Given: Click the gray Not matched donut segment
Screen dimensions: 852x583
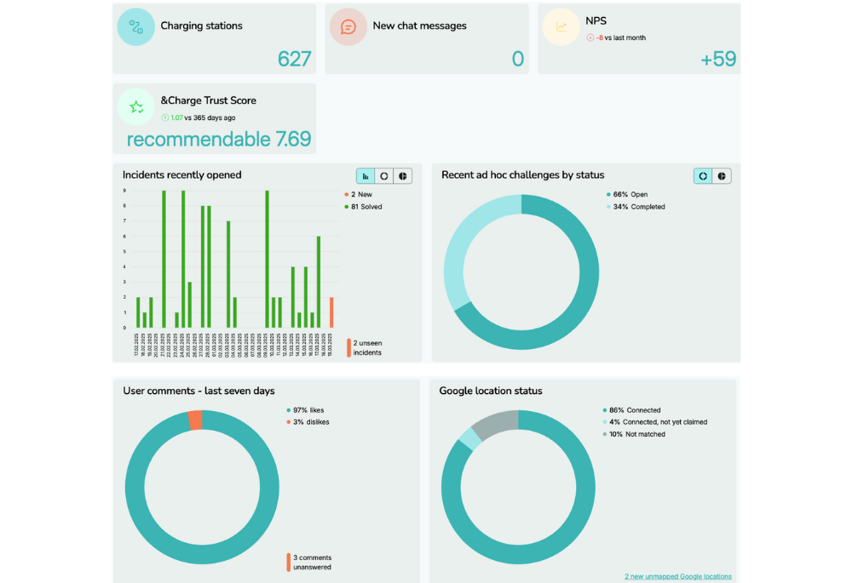Looking at the screenshot, I should [x=498, y=423].
